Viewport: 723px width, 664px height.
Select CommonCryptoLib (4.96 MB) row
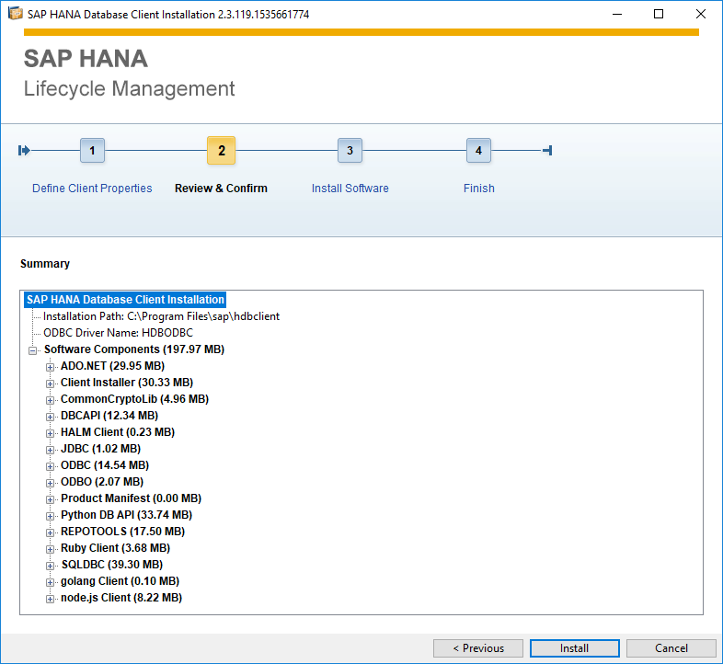pos(134,399)
